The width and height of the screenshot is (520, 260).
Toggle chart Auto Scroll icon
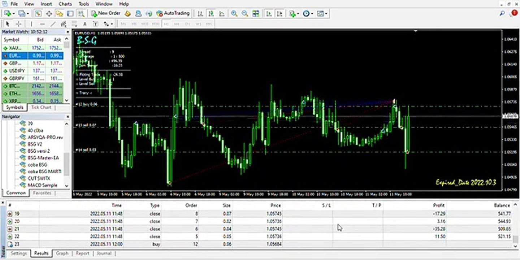click(x=269, y=13)
